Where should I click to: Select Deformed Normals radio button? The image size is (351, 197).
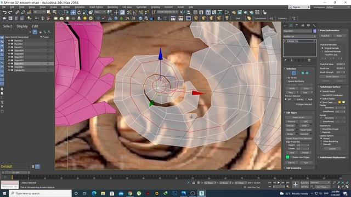coord(322,51)
